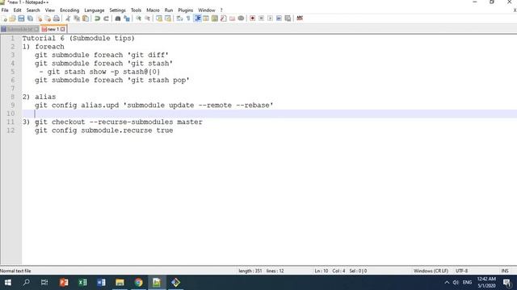The height and width of the screenshot is (290, 517).
Task: Open the Encoding menu
Action: coord(69,10)
